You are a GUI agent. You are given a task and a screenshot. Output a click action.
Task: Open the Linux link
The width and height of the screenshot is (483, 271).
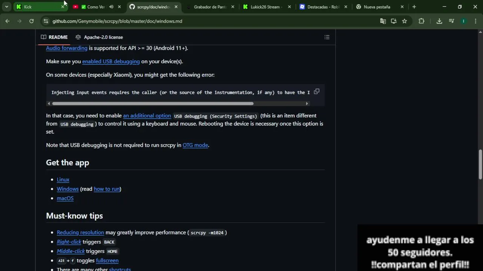click(63, 180)
